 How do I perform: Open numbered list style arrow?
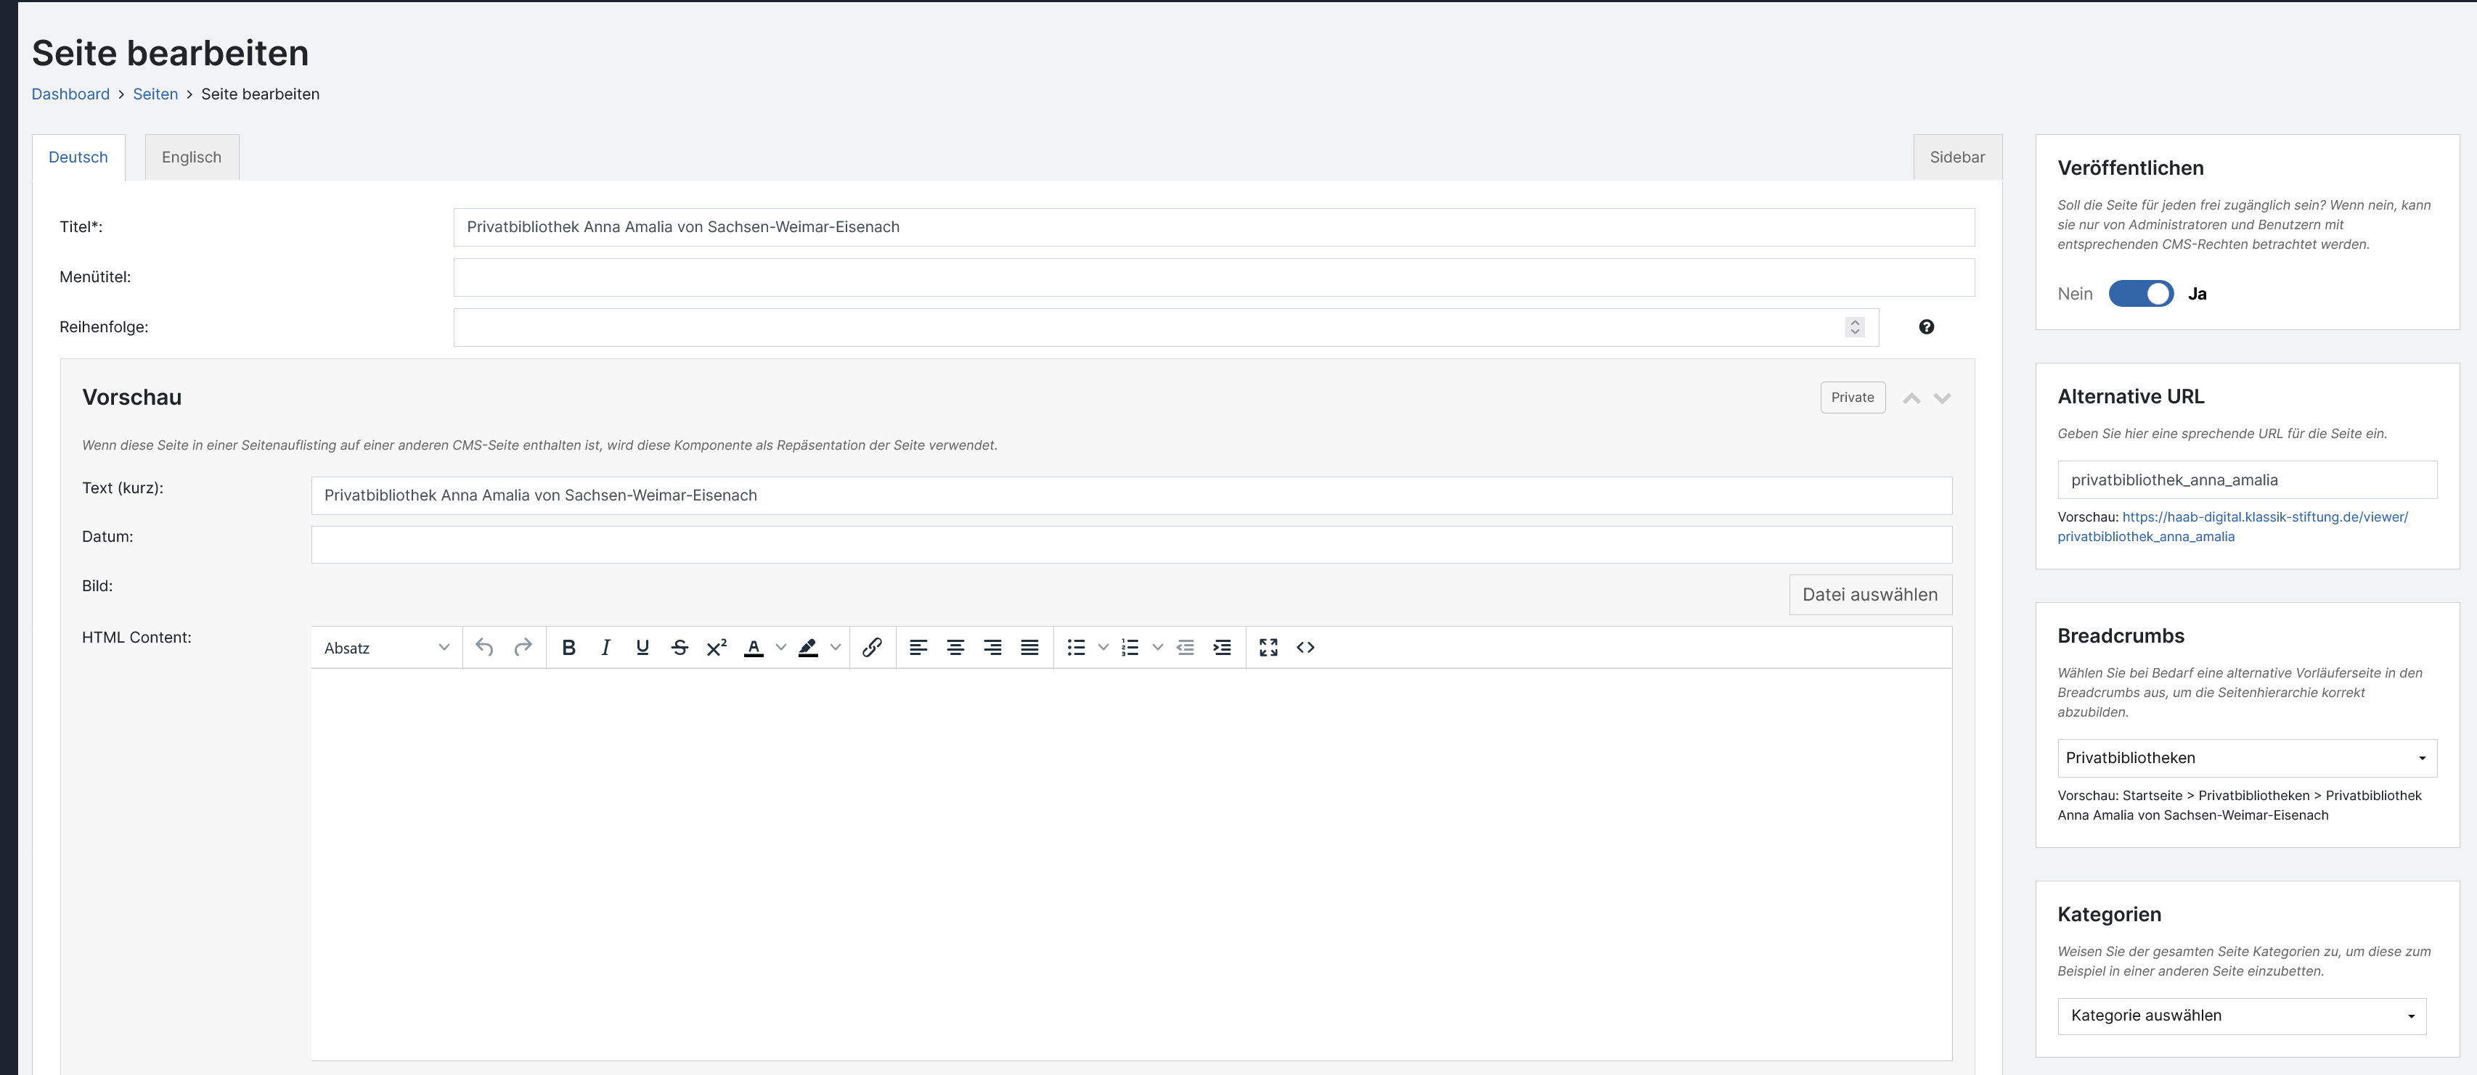pyautogui.click(x=1158, y=648)
